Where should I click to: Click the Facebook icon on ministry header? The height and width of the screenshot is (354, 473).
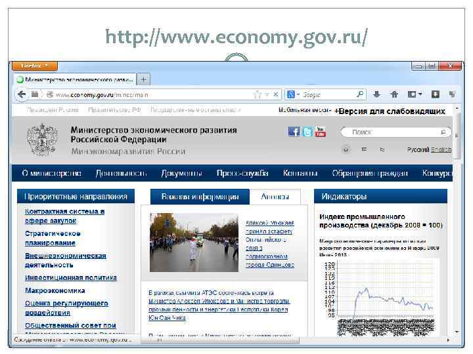click(x=294, y=132)
